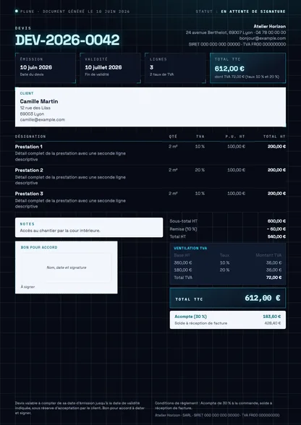Screen dimensions: 301x425
Task: Click the TOTAL HT column header
Action: click(274, 137)
